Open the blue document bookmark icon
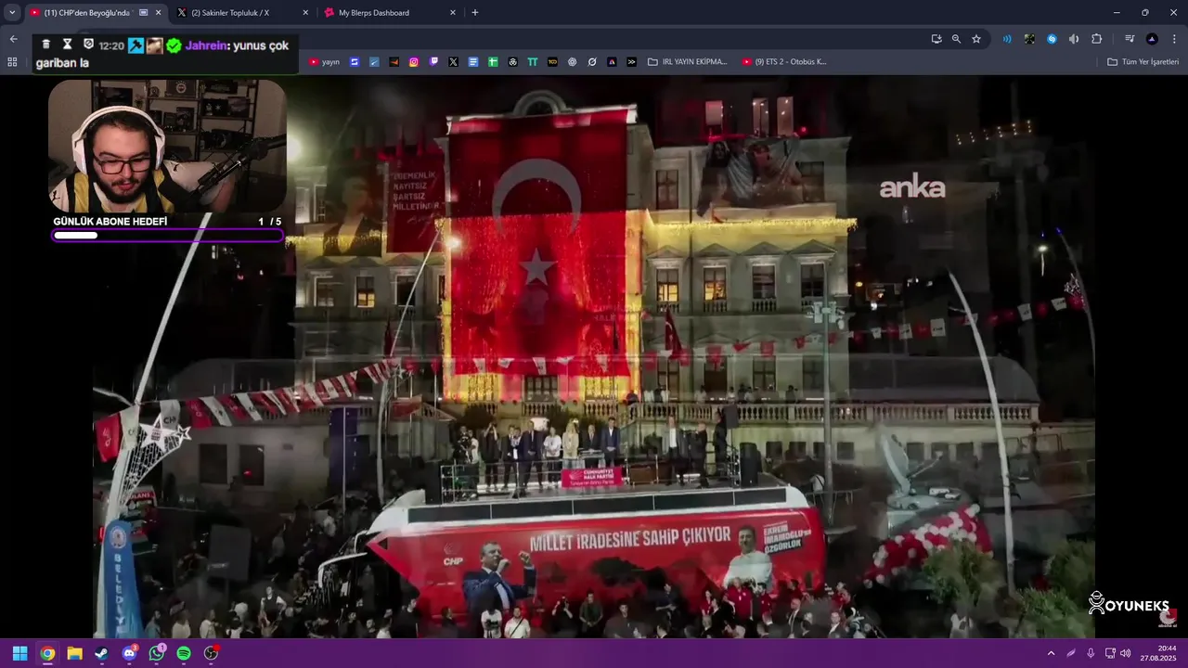This screenshot has height=668, width=1188. click(x=473, y=62)
